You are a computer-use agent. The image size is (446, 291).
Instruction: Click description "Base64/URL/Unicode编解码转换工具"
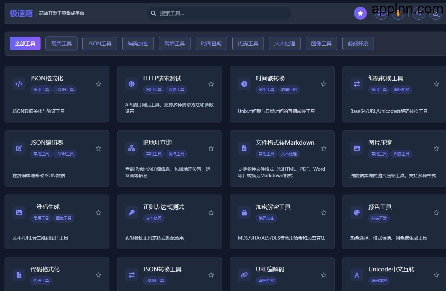click(389, 111)
